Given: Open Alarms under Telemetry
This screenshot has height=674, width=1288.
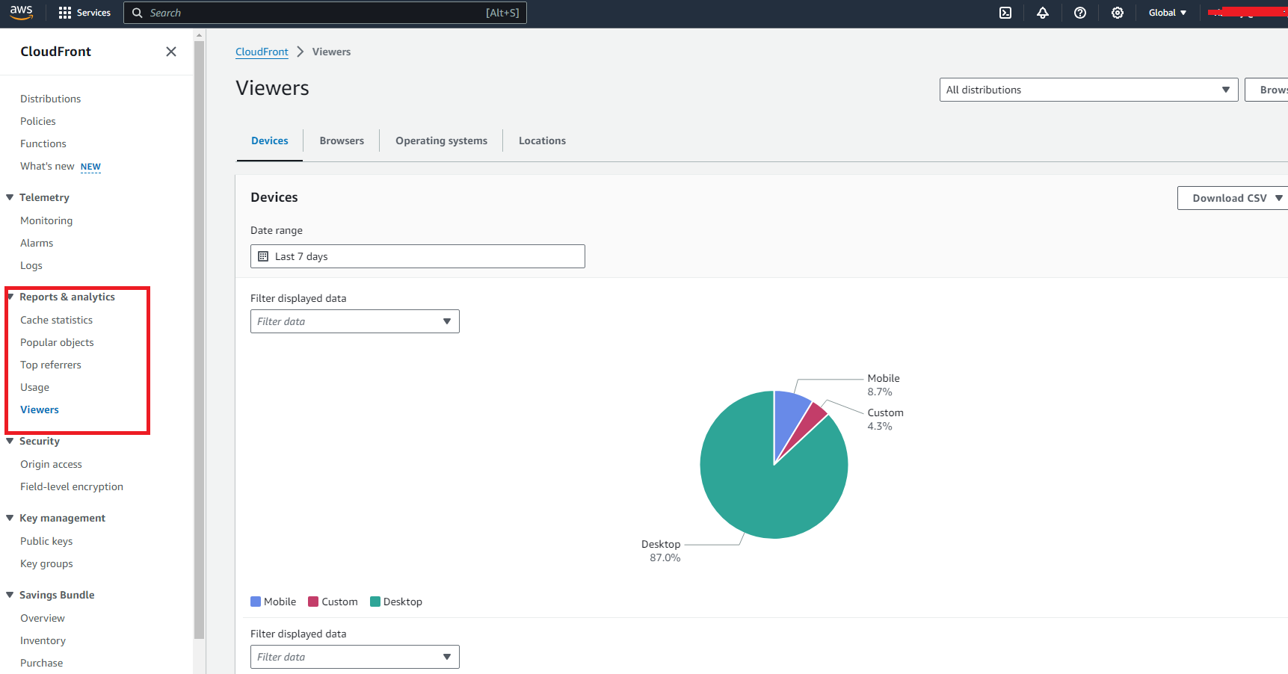Looking at the screenshot, I should click(37, 243).
